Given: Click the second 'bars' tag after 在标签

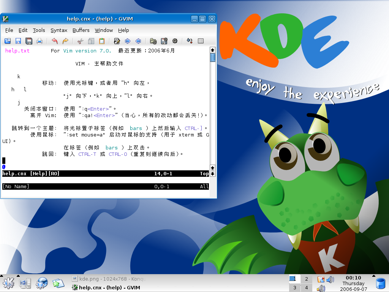Looking at the screenshot, I should [x=112, y=148].
